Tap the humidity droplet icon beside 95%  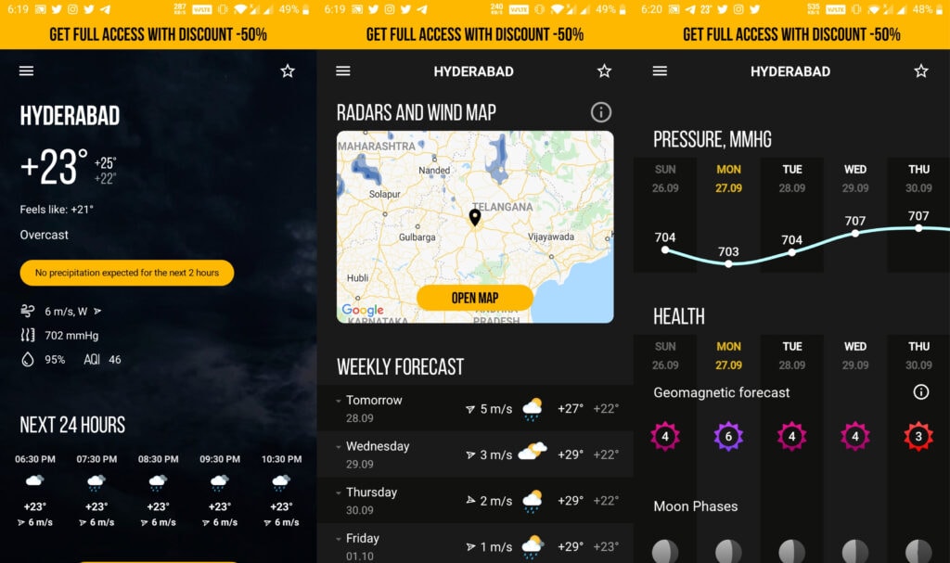tap(27, 359)
